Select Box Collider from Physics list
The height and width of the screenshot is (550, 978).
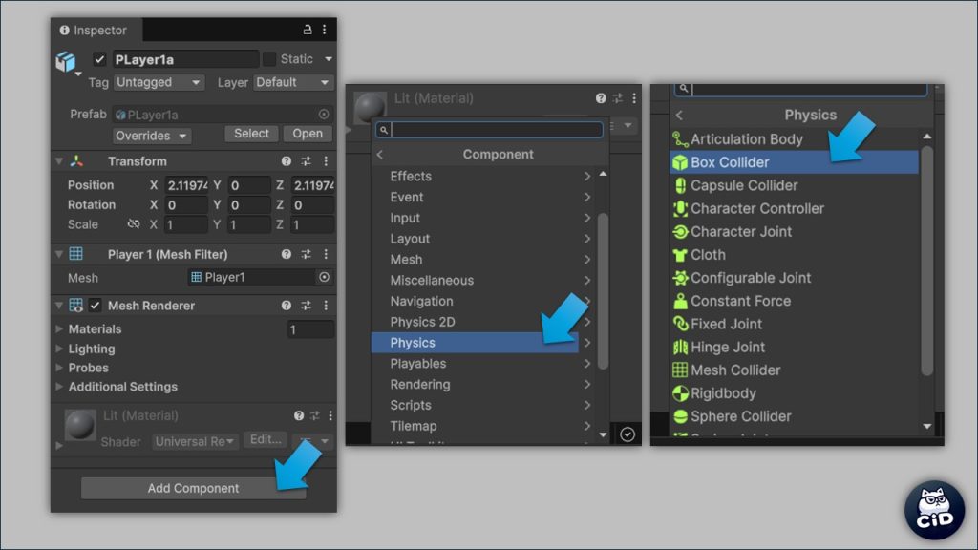click(730, 162)
